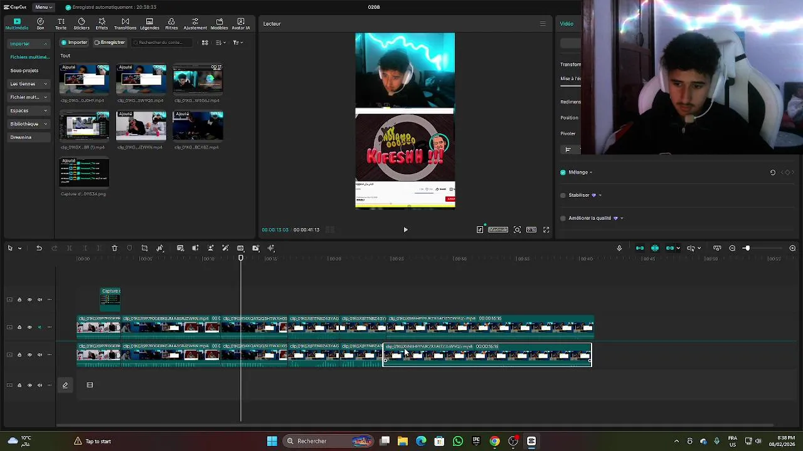Delete the selected clip with trash icon
The width and height of the screenshot is (803, 451).
(114, 249)
